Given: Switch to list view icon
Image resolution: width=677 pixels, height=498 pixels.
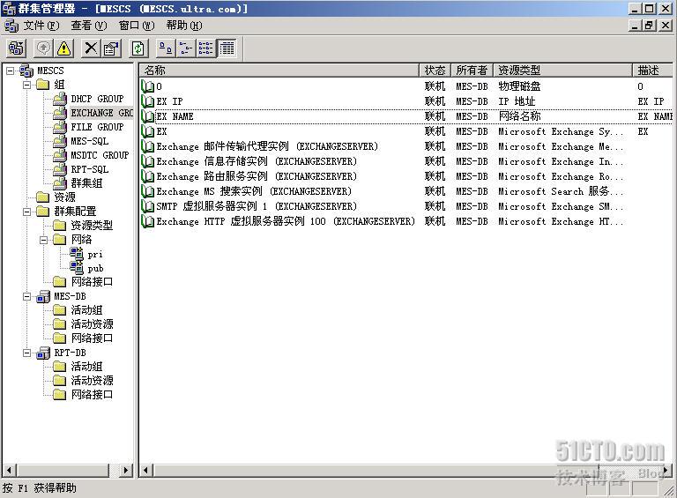Looking at the screenshot, I should coord(206,48).
